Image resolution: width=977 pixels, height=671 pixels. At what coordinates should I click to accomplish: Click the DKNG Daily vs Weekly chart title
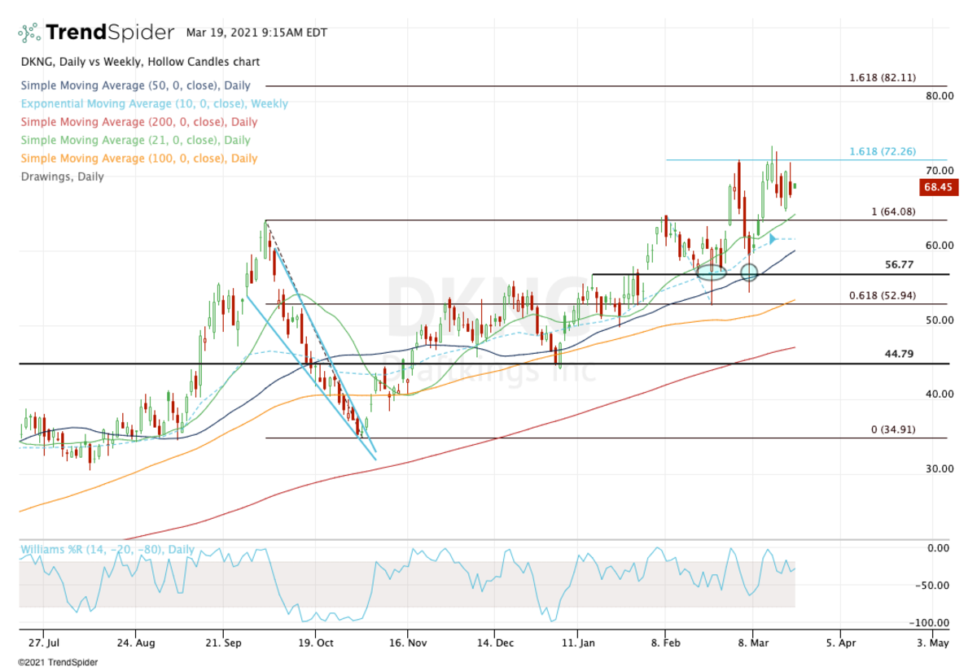(x=140, y=62)
